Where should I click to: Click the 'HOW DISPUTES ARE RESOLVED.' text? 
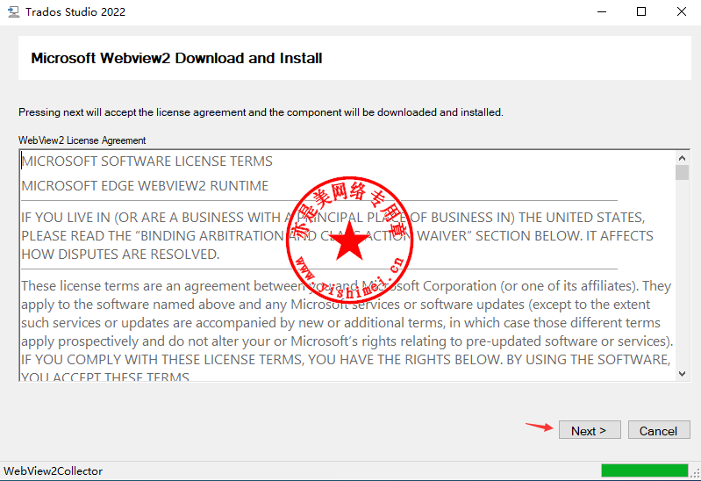coord(120,255)
